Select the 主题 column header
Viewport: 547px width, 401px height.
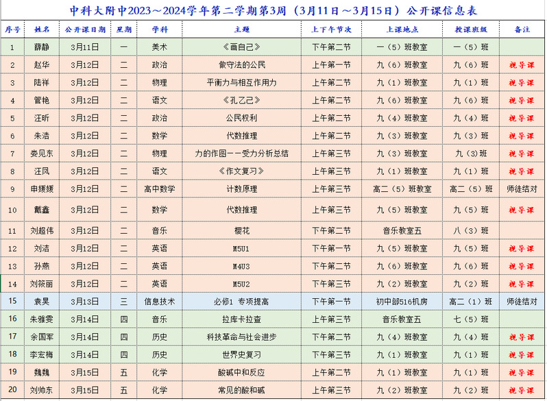pyautogui.click(x=242, y=29)
